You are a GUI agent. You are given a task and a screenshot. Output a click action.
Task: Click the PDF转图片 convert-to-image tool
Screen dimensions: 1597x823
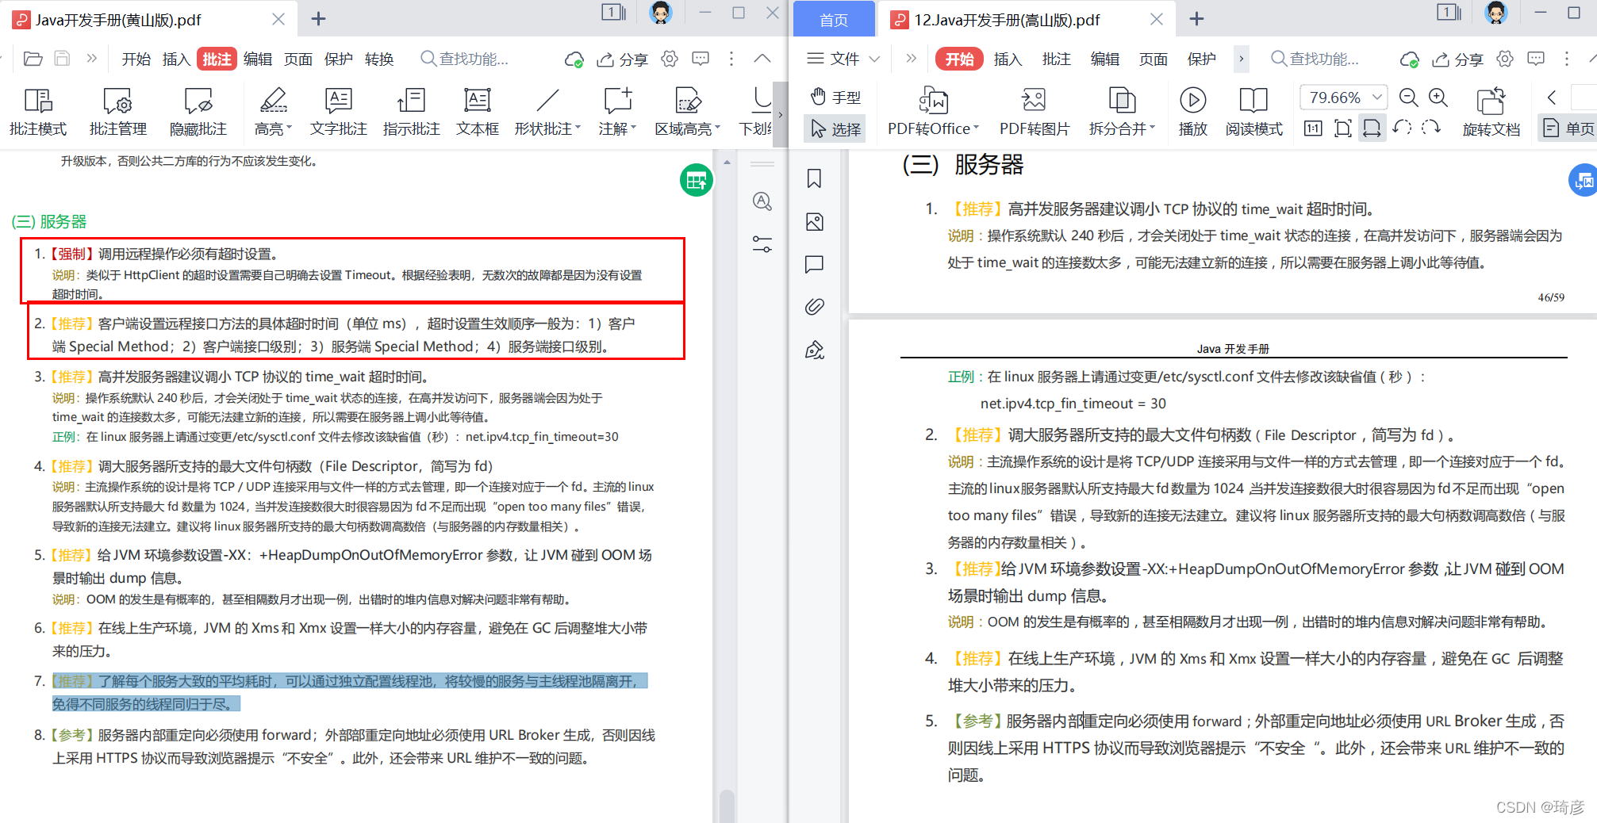click(x=1034, y=112)
